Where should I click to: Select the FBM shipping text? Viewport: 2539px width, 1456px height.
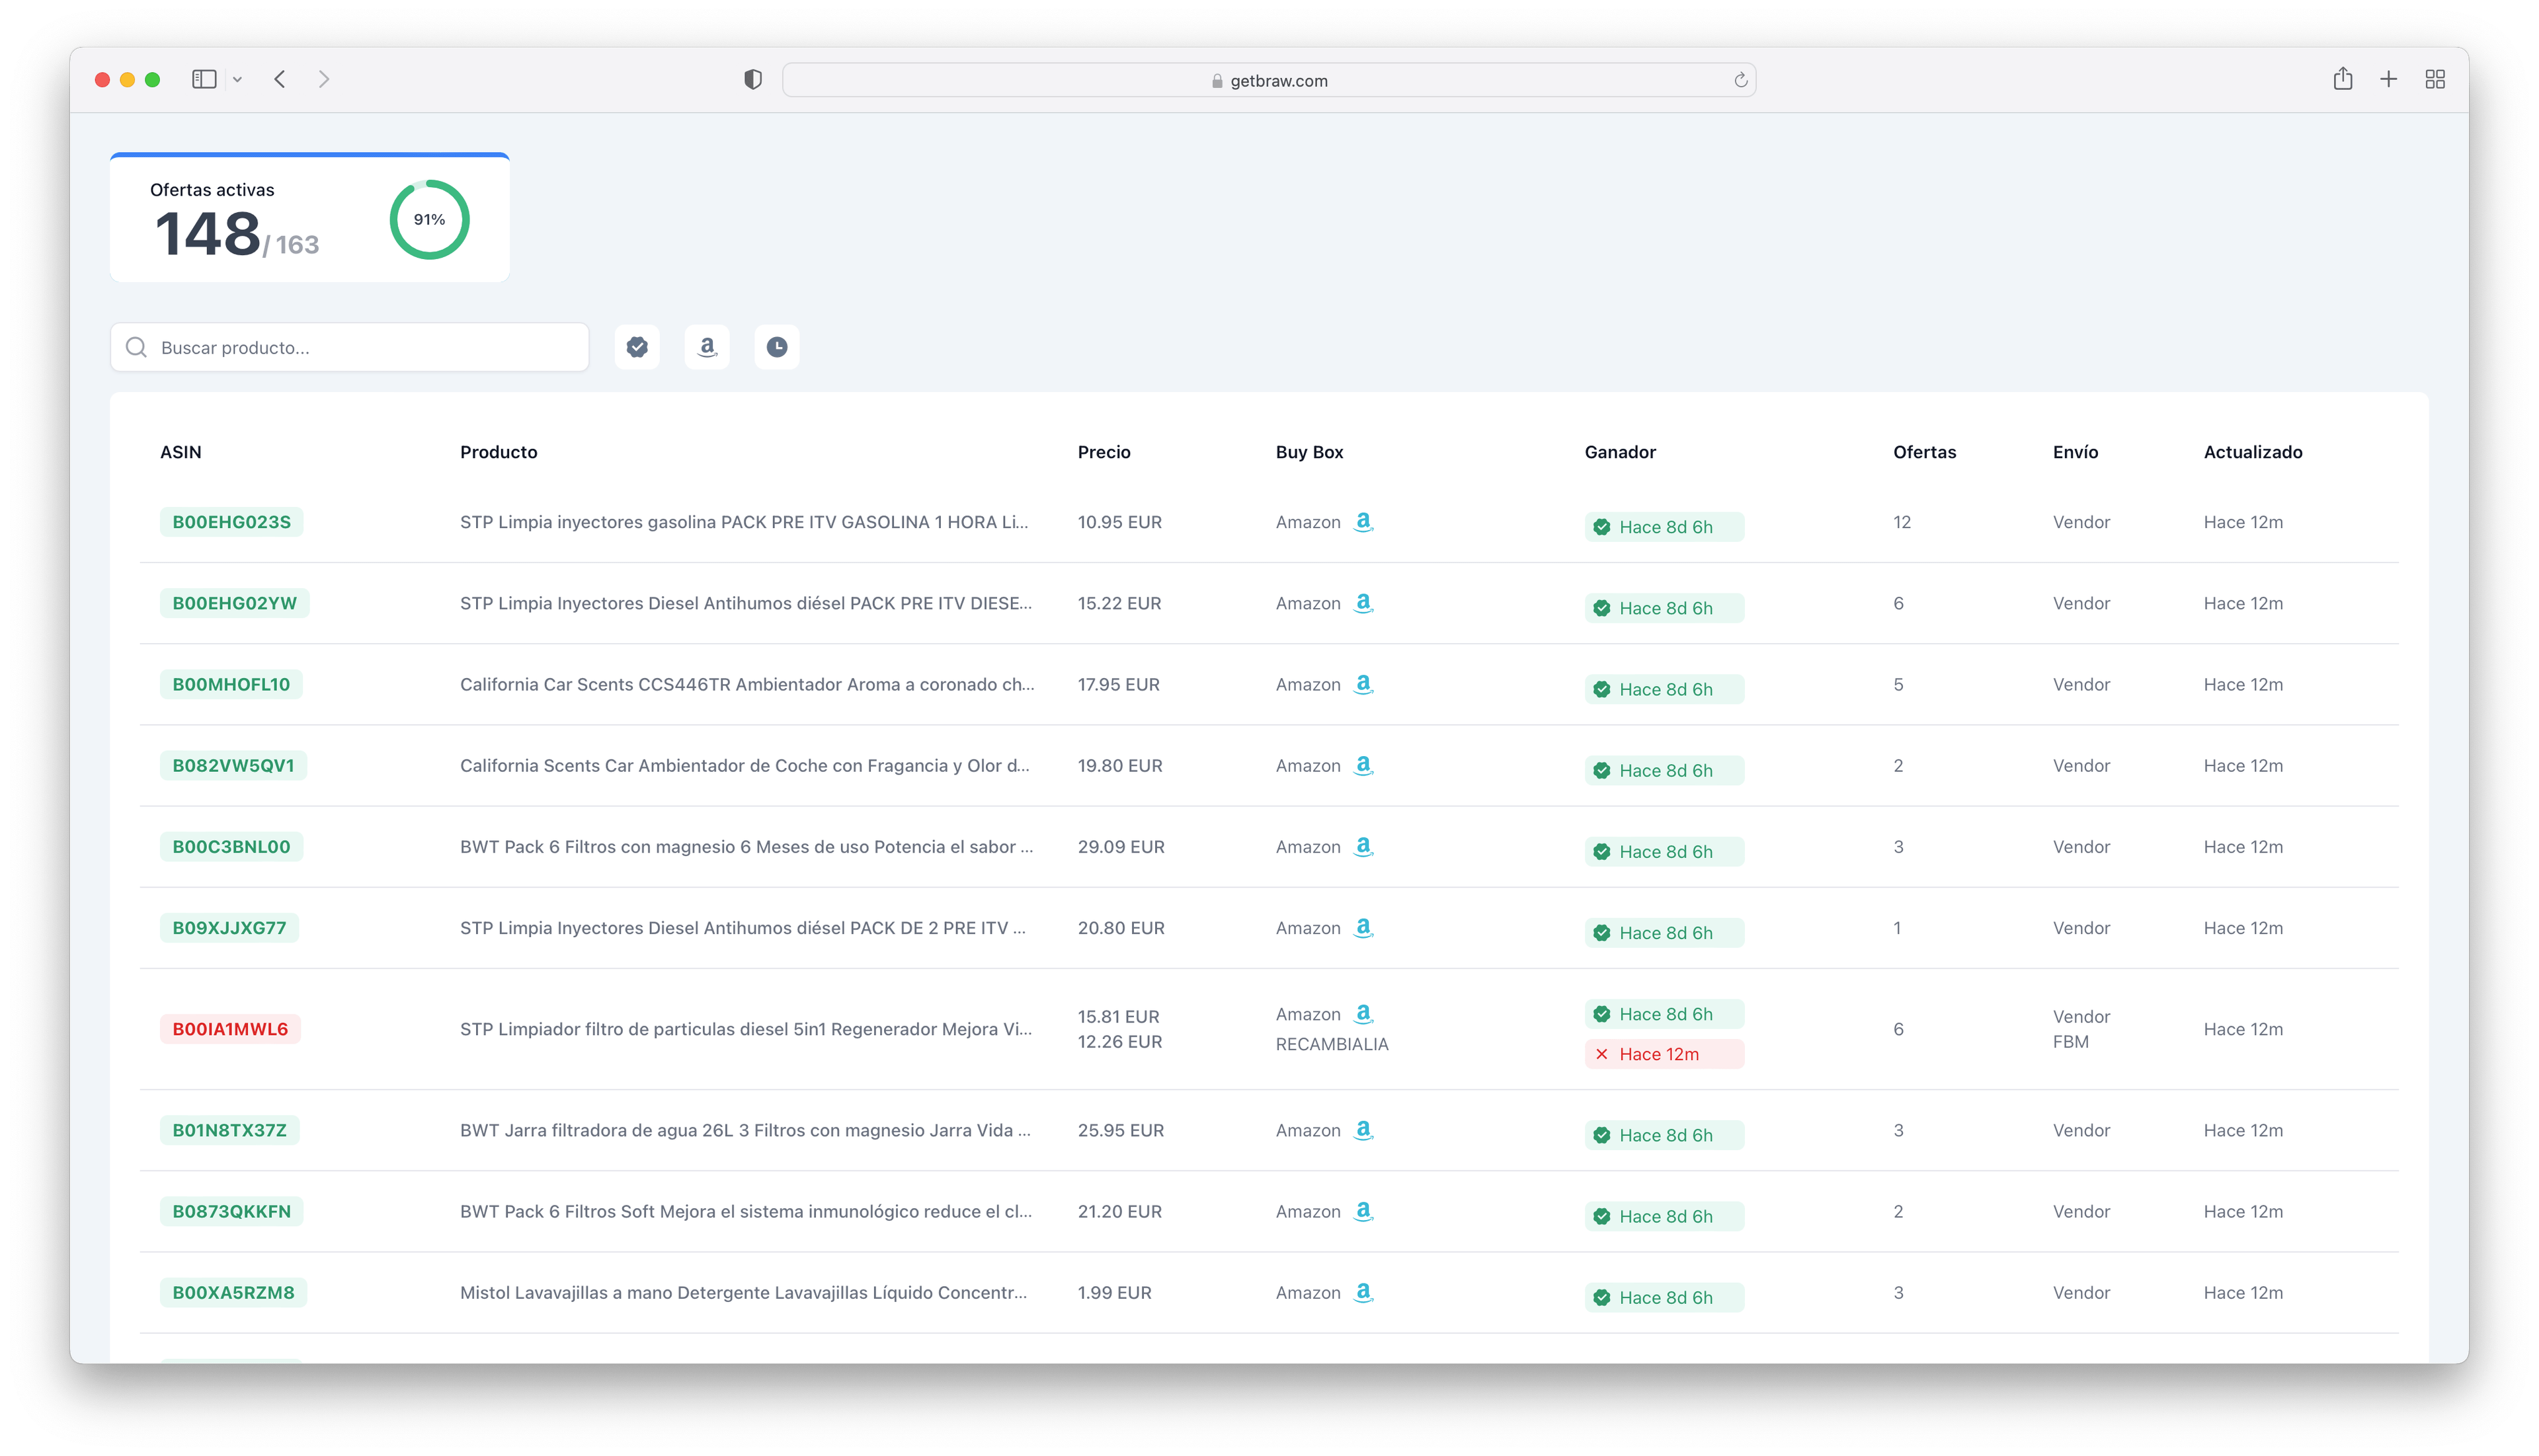[x=2070, y=1041]
